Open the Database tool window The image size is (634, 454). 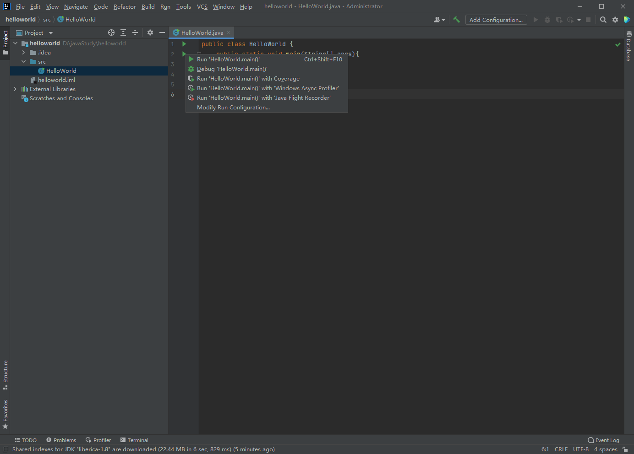click(x=629, y=46)
